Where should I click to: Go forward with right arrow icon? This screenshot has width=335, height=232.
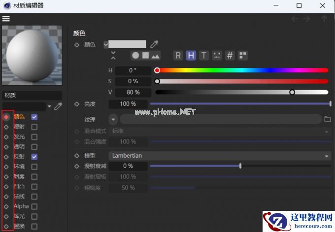tap(306, 19)
